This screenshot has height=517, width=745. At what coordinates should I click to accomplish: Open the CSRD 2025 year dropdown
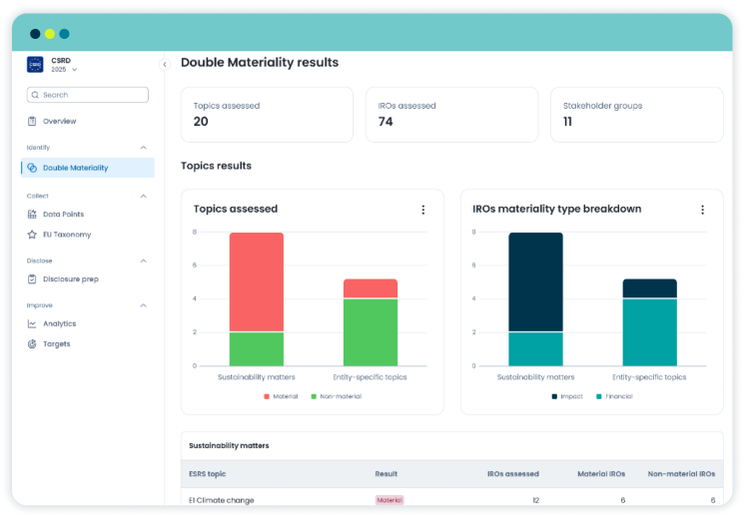click(x=64, y=69)
